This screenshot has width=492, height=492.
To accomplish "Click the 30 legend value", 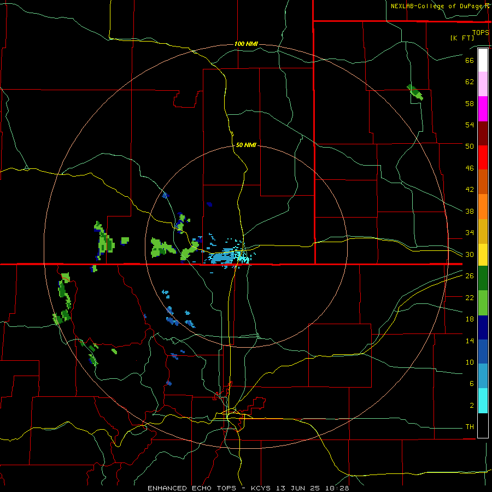I will (470, 254).
